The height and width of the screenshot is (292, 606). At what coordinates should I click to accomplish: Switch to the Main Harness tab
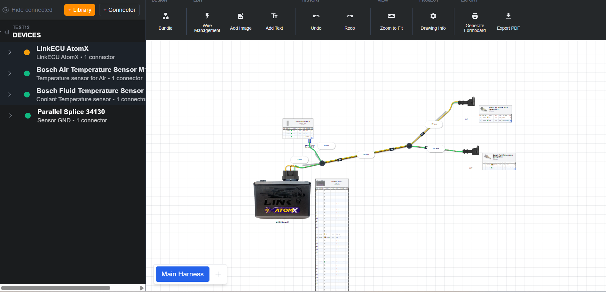click(182, 274)
